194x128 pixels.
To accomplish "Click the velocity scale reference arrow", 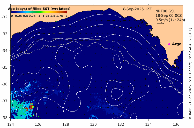I will point(161,23).
